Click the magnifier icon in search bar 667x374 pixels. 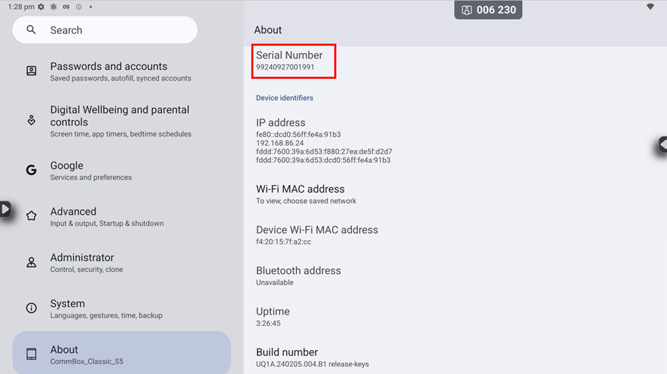tap(31, 30)
